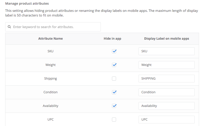Click the Attribute Name column header
The height and width of the screenshot is (126, 205).
(50, 39)
